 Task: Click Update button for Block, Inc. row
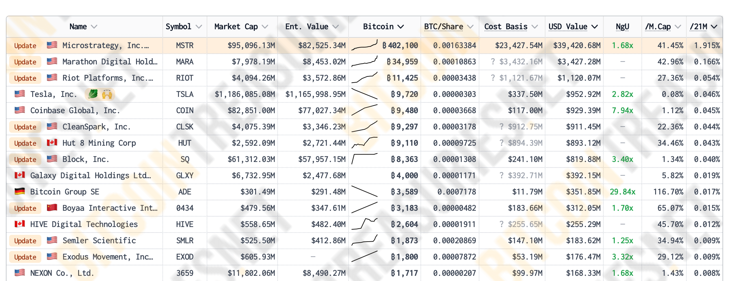click(x=25, y=159)
